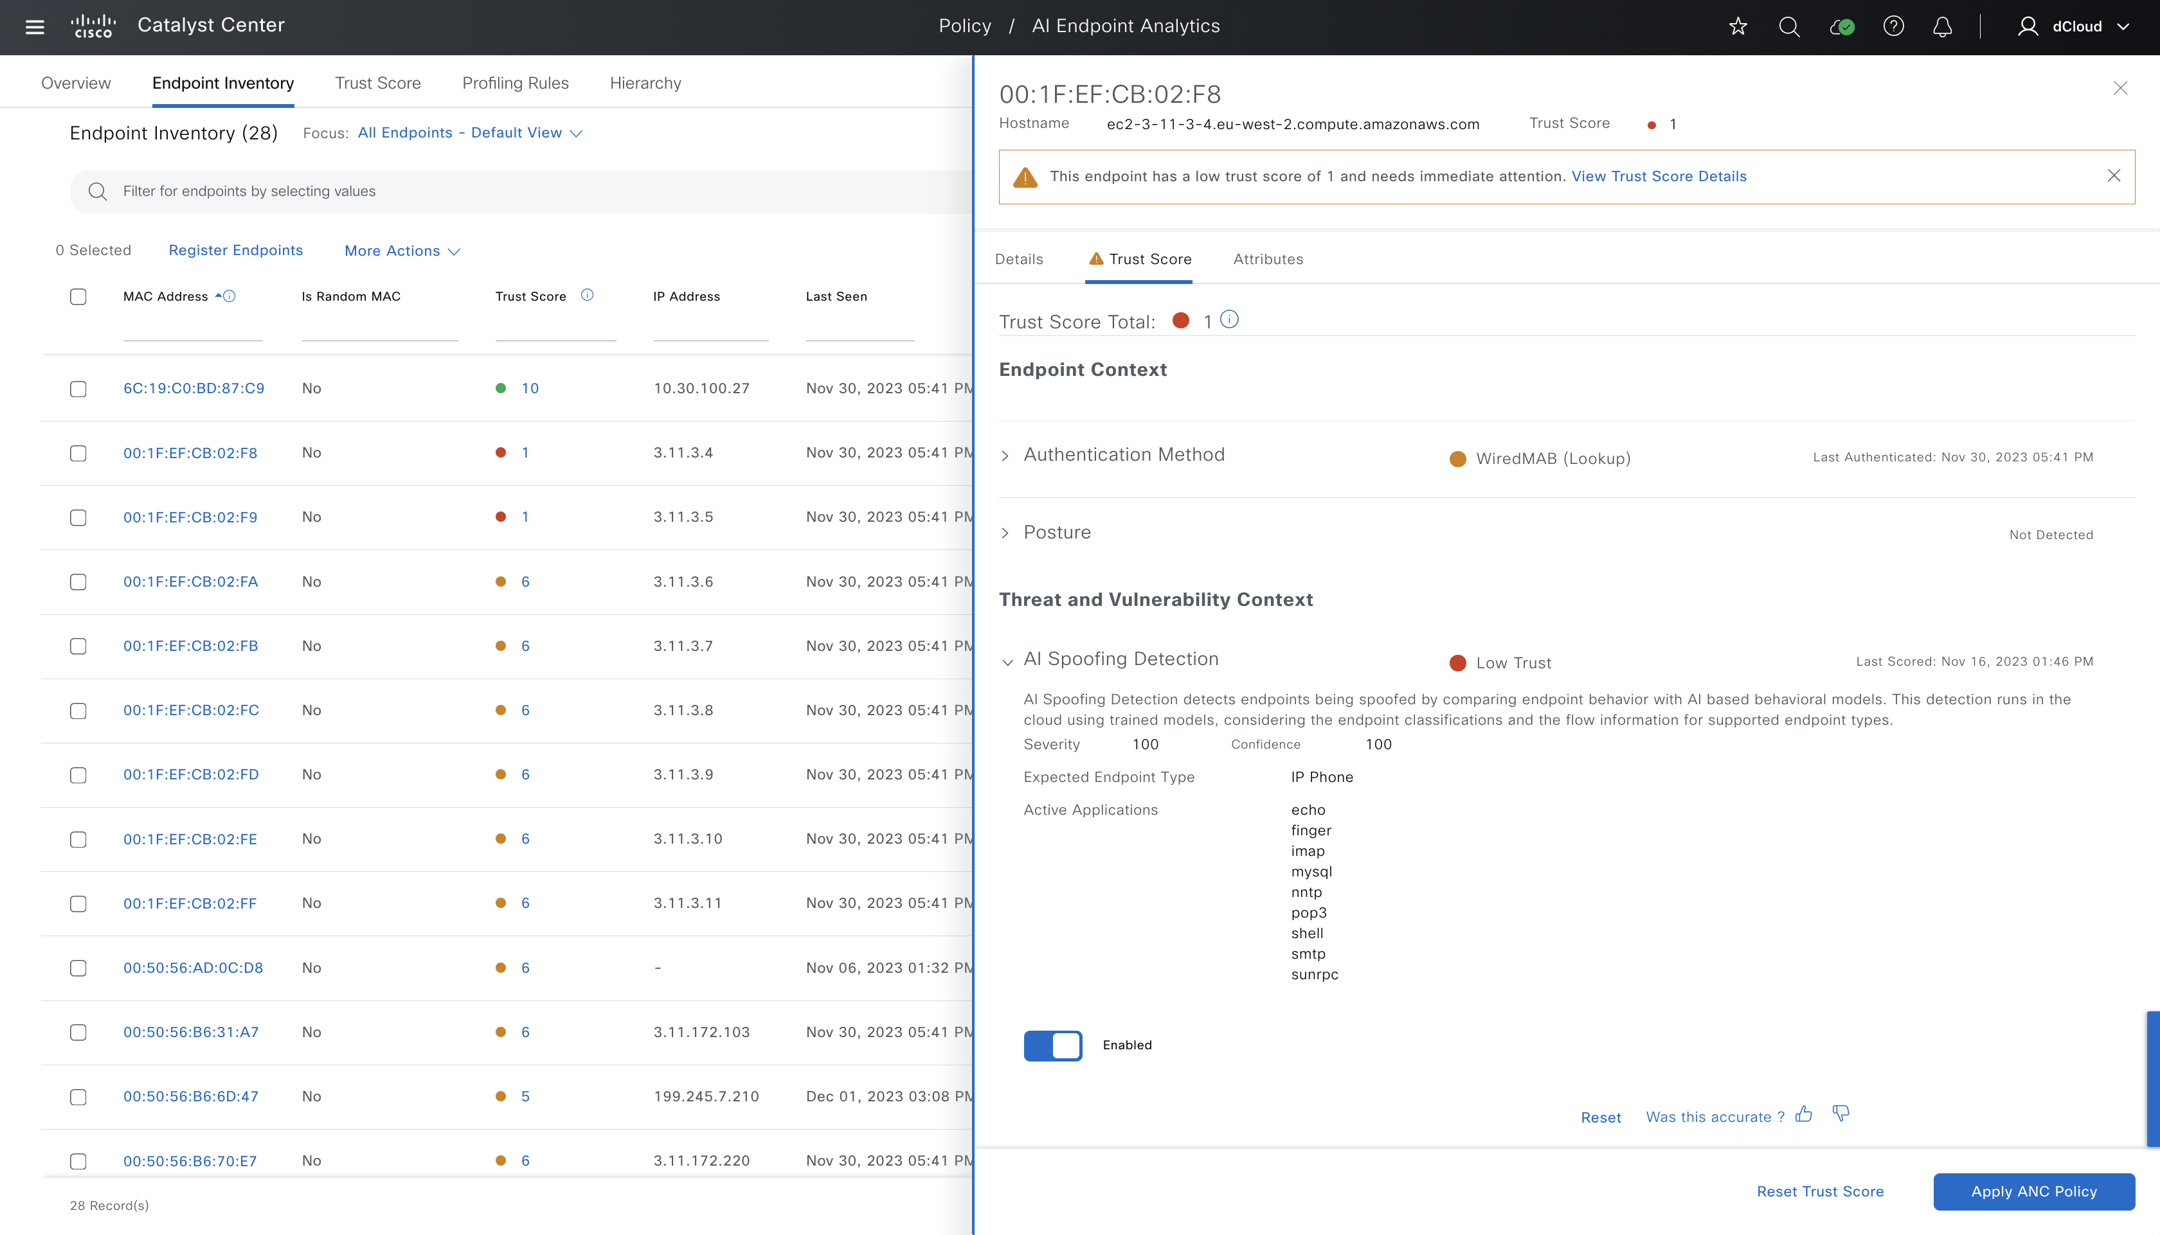Click the red Low Trust status dot

1457,663
